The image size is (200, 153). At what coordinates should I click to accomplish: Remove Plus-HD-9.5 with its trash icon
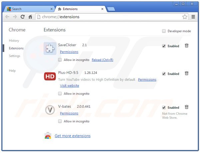(x=187, y=73)
